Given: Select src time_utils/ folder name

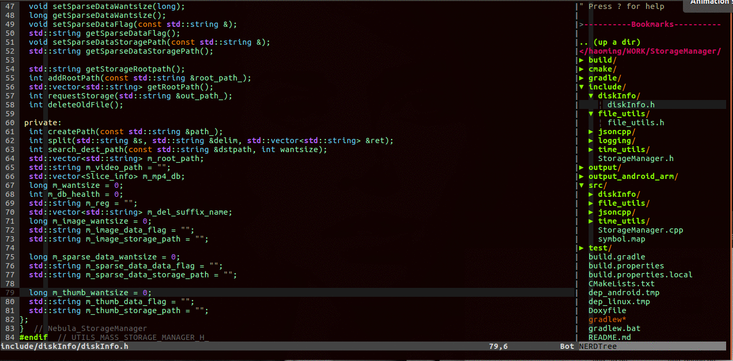Looking at the screenshot, I should click(x=624, y=221).
